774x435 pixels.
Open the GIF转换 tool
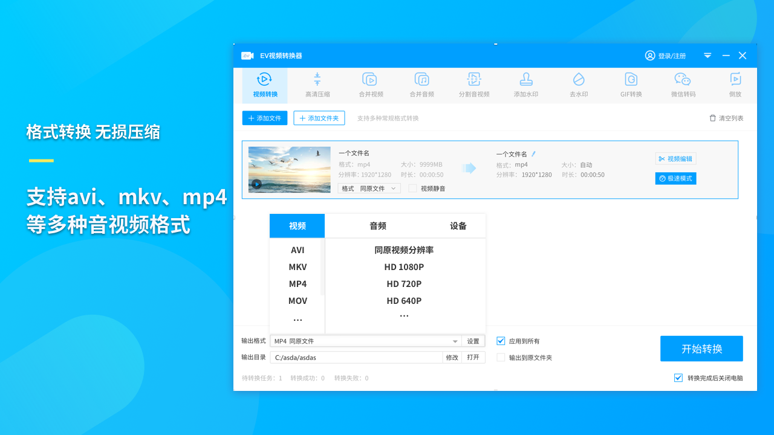631,85
